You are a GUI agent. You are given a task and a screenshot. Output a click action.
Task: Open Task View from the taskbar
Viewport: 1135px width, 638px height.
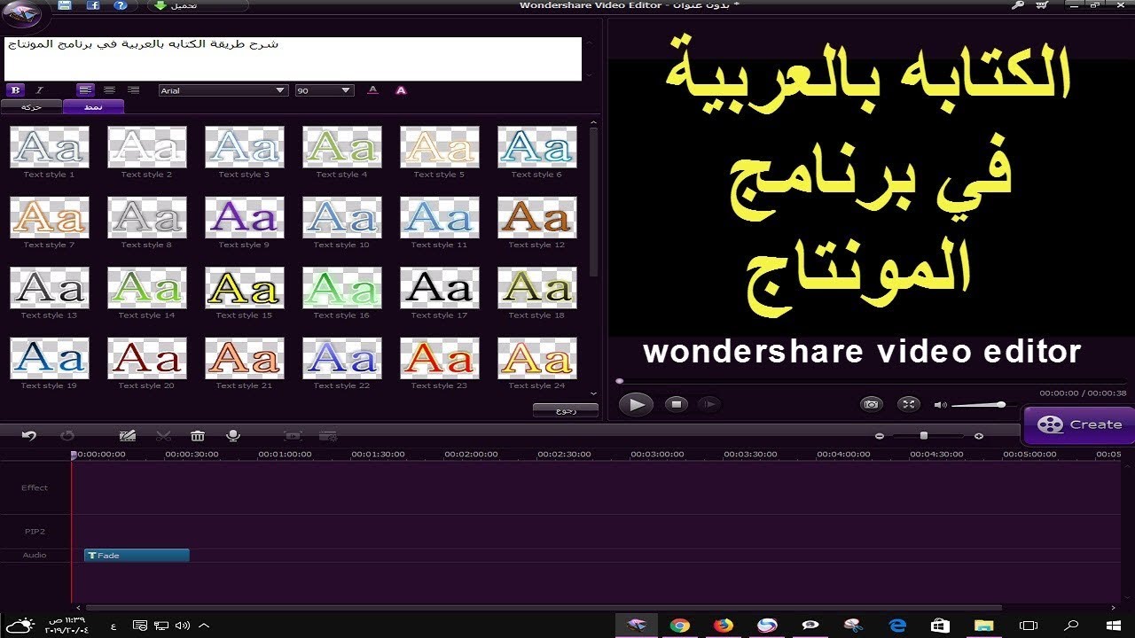point(1029,626)
